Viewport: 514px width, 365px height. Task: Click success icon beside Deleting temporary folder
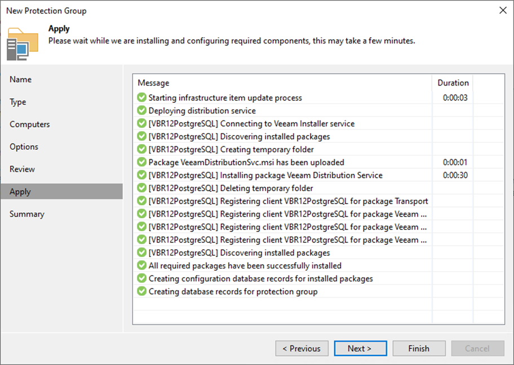pyautogui.click(x=142, y=188)
